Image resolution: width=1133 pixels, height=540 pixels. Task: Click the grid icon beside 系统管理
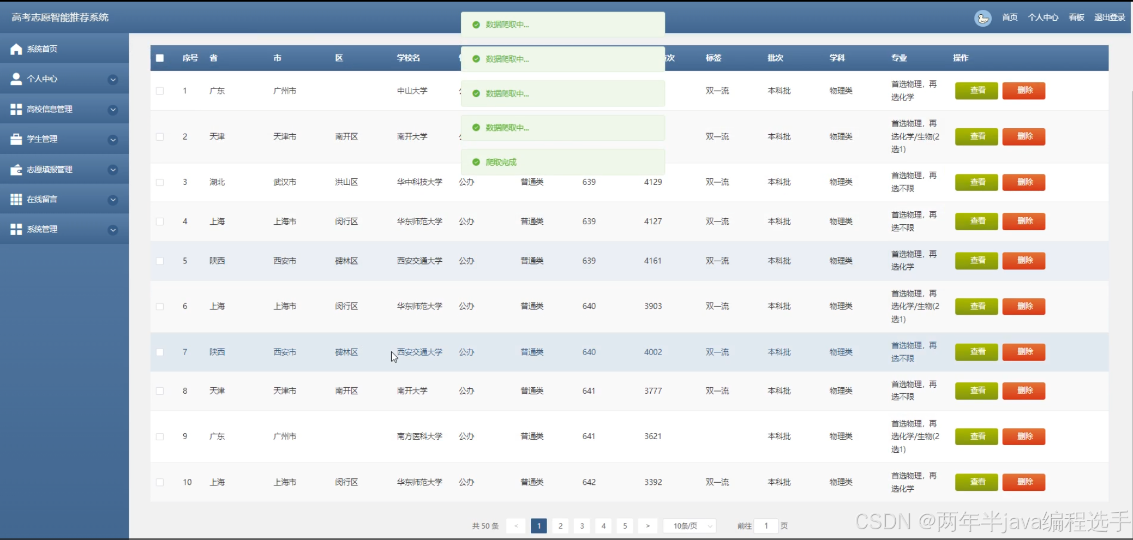coord(16,229)
